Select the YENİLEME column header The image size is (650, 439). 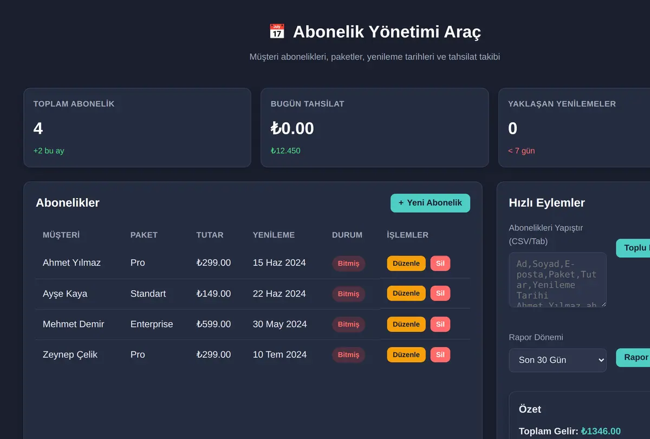[x=274, y=235]
